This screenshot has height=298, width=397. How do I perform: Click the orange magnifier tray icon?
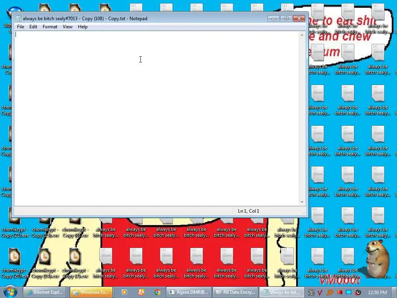click(330, 293)
